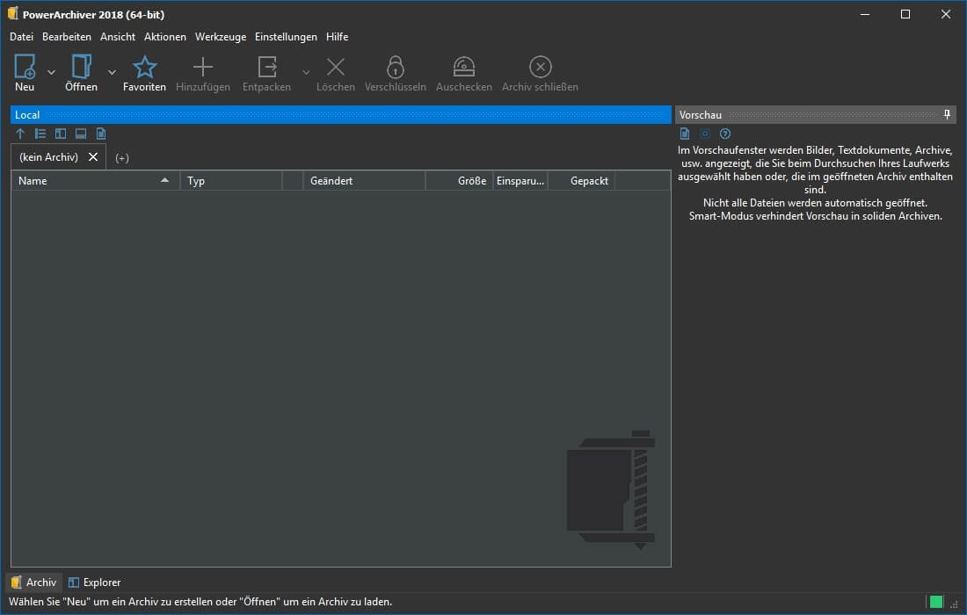Close the (kein Archiv) tab
Screen dimensions: 967x615
tap(93, 157)
